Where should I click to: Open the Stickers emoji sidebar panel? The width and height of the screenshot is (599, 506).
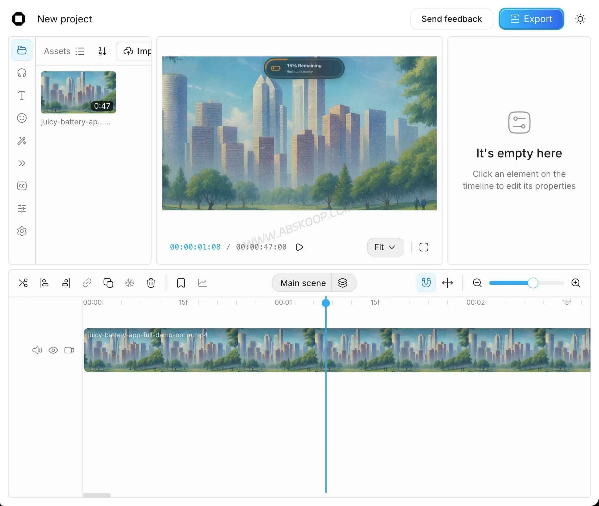point(22,118)
